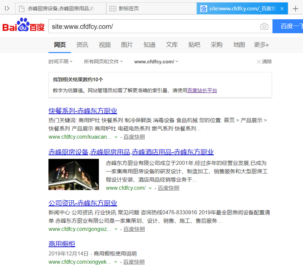Open the 百度站长平台 link

[x=202, y=91]
